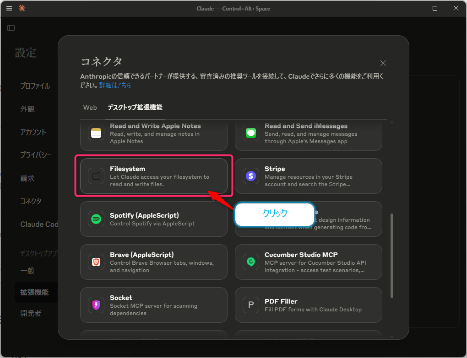Click the Apple Notes icon
467x358 pixels.
(96, 133)
